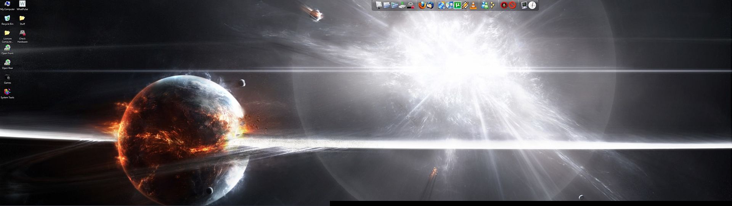Open the monitor graph dock icon
732x206 pixels.
(x=524, y=5)
